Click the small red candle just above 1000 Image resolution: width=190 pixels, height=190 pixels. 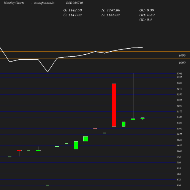19,150
